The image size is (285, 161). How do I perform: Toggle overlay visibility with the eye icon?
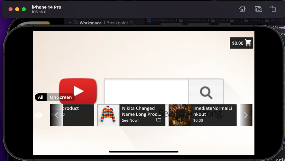click(39, 115)
